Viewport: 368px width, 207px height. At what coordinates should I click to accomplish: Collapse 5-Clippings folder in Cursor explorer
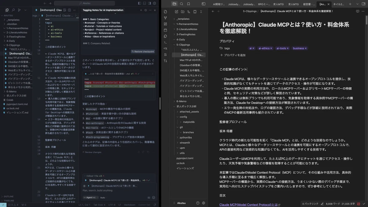click(x=13, y=45)
